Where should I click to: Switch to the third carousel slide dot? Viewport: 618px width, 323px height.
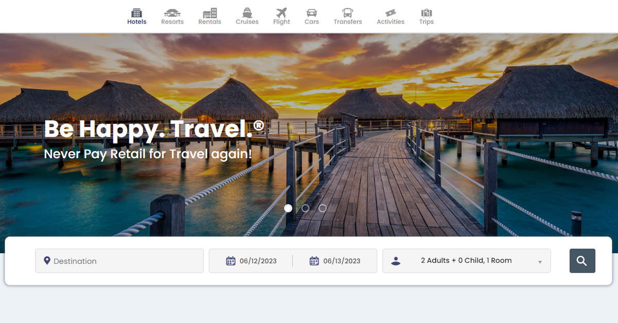click(x=322, y=208)
